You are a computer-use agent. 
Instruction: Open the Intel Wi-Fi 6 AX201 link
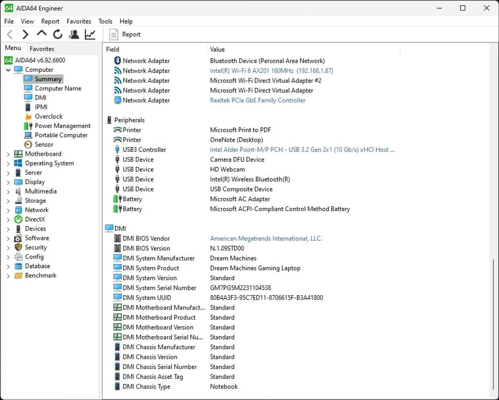coord(272,71)
